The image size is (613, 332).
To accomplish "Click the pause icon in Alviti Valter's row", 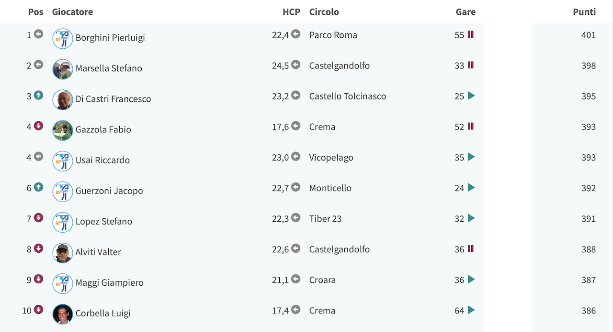I will tap(471, 248).
